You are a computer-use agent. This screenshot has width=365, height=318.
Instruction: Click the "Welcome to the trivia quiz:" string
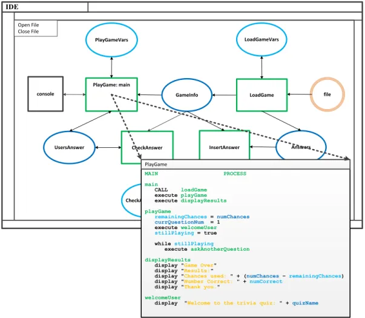click(233, 303)
